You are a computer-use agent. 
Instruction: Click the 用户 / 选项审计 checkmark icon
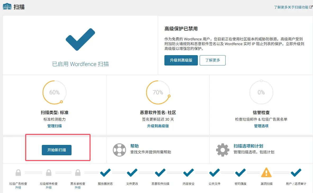(x=296, y=172)
